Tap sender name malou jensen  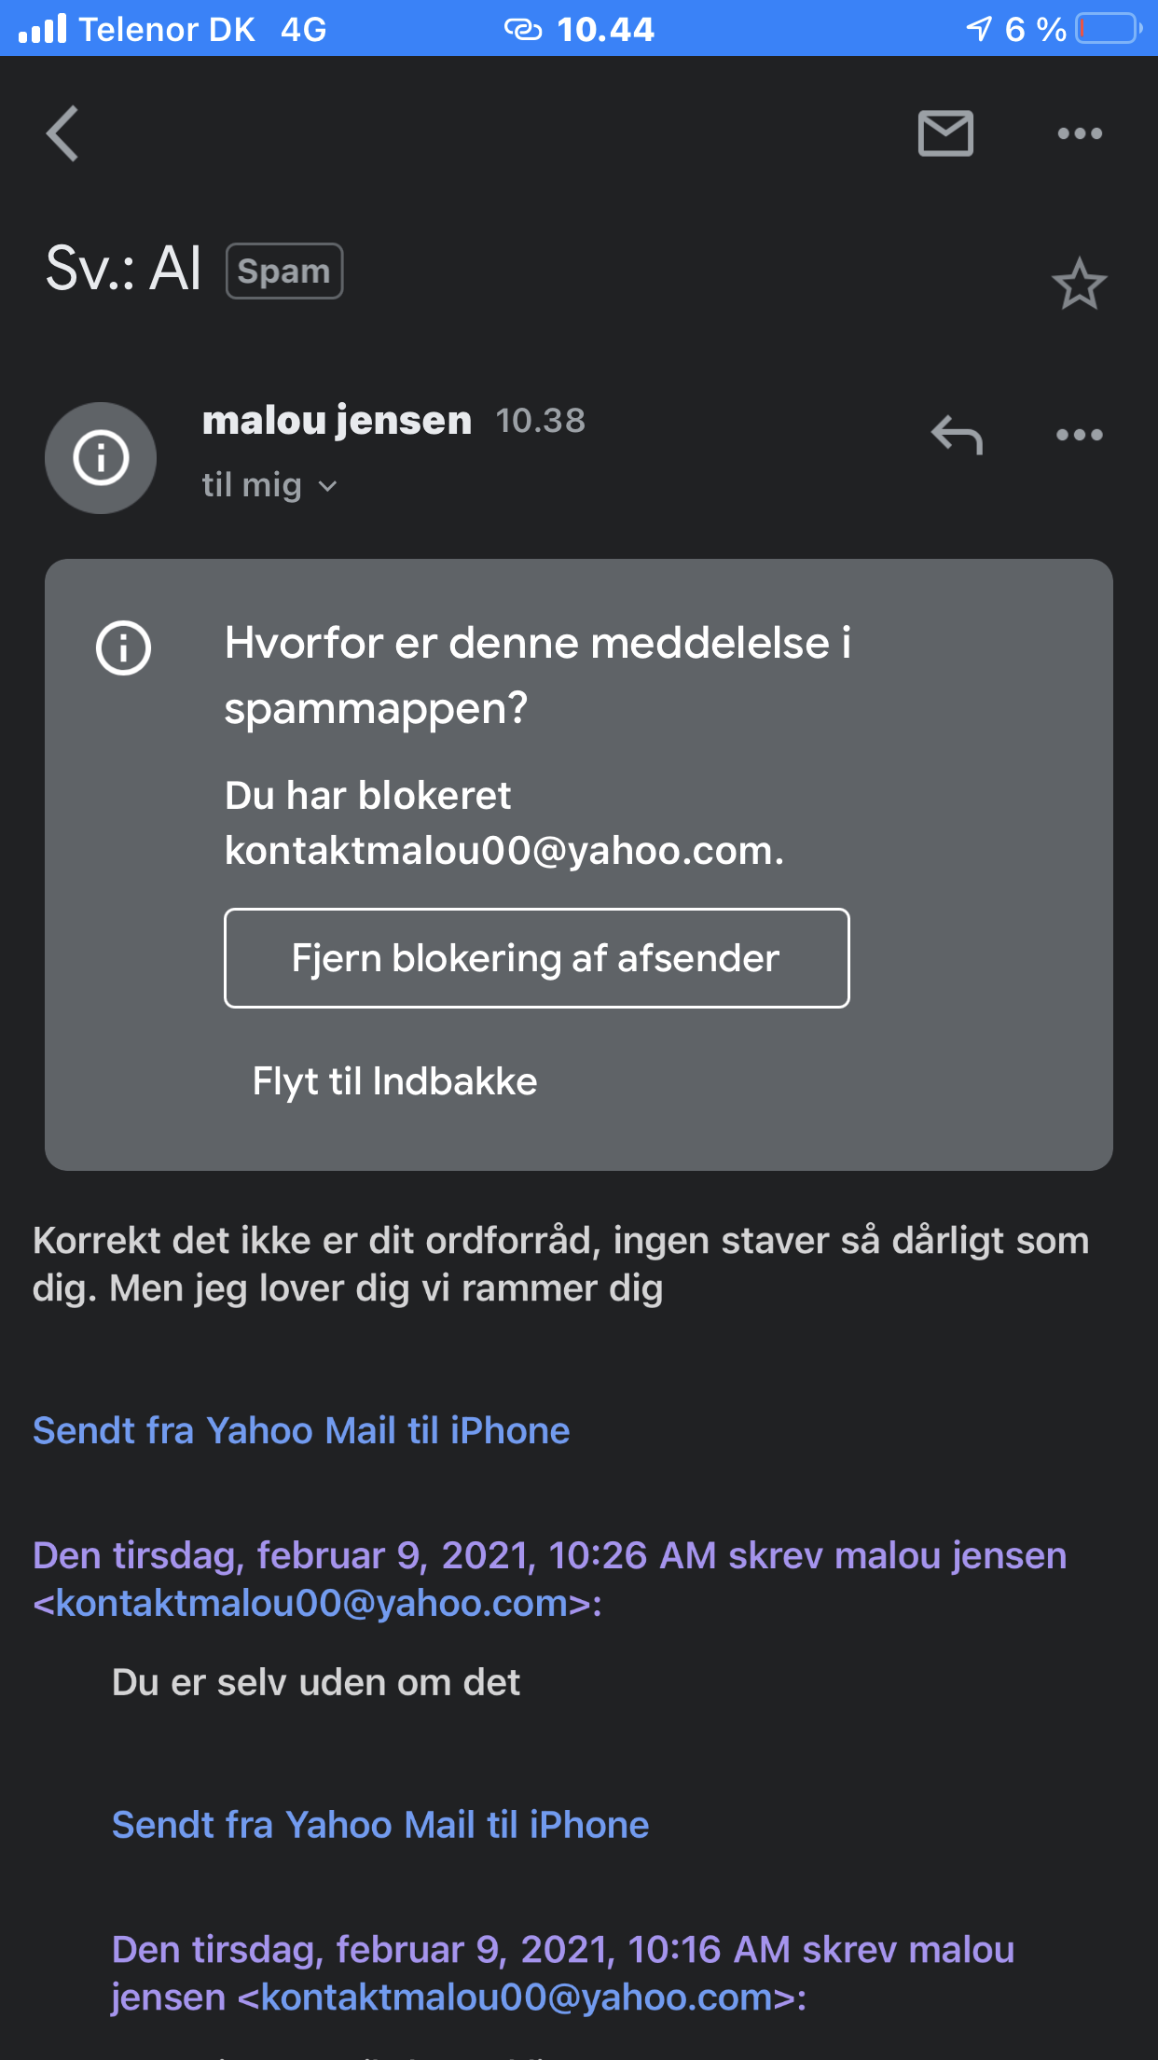pos(337,421)
